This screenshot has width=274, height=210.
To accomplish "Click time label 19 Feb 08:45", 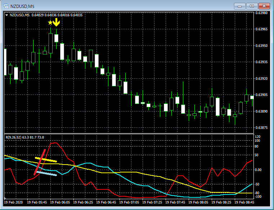I will pyautogui.click(x=244, y=202).
